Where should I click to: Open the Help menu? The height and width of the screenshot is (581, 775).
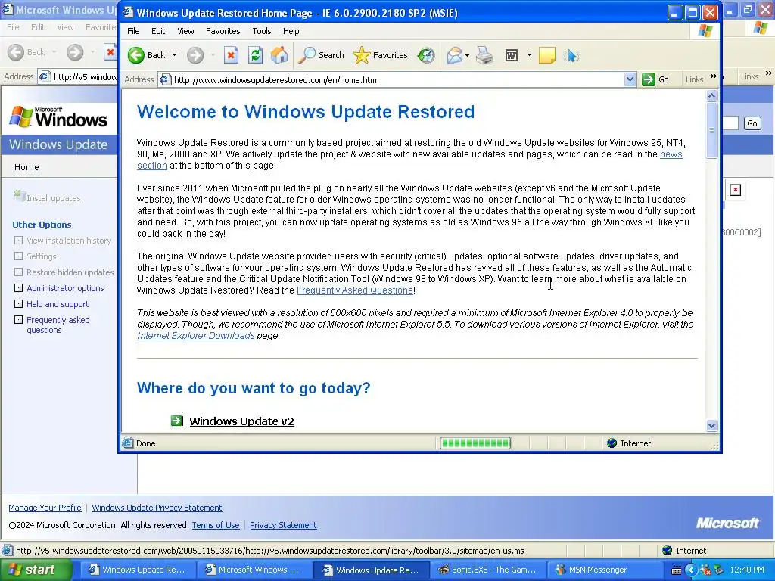[x=291, y=30]
